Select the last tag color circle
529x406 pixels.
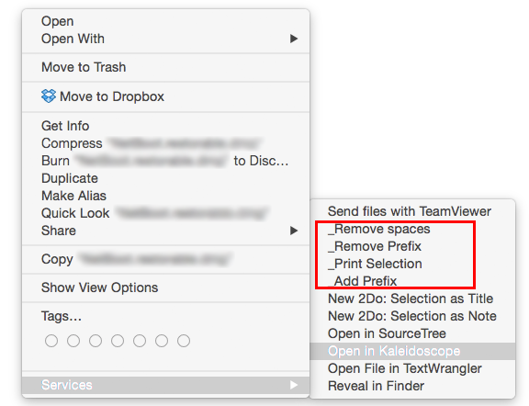tap(184, 341)
